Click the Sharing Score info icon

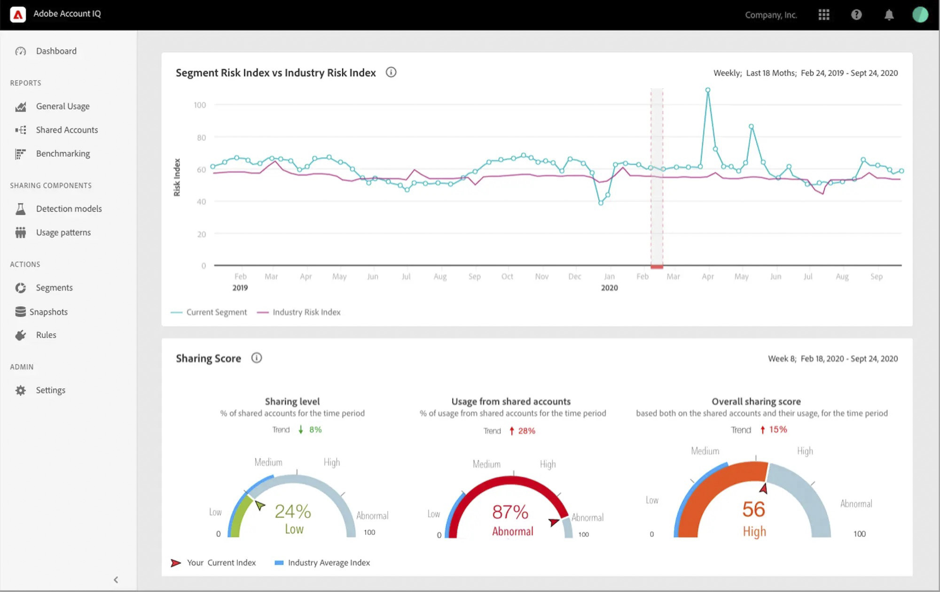pos(256,358)
